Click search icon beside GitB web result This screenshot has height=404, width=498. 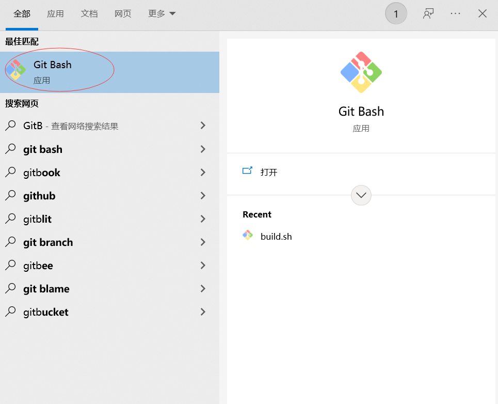pyautogui.click(x=10, y=126)
